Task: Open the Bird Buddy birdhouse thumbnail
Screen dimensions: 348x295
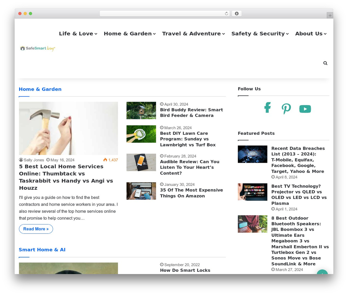Action: click(x=141, y=110)
